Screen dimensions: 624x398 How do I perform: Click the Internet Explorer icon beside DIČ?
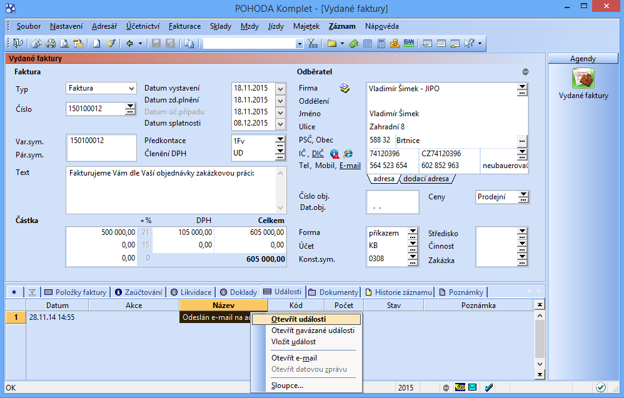click(348, 154)
